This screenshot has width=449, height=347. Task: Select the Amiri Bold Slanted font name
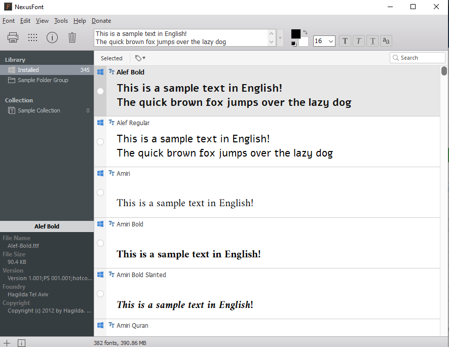141,275
